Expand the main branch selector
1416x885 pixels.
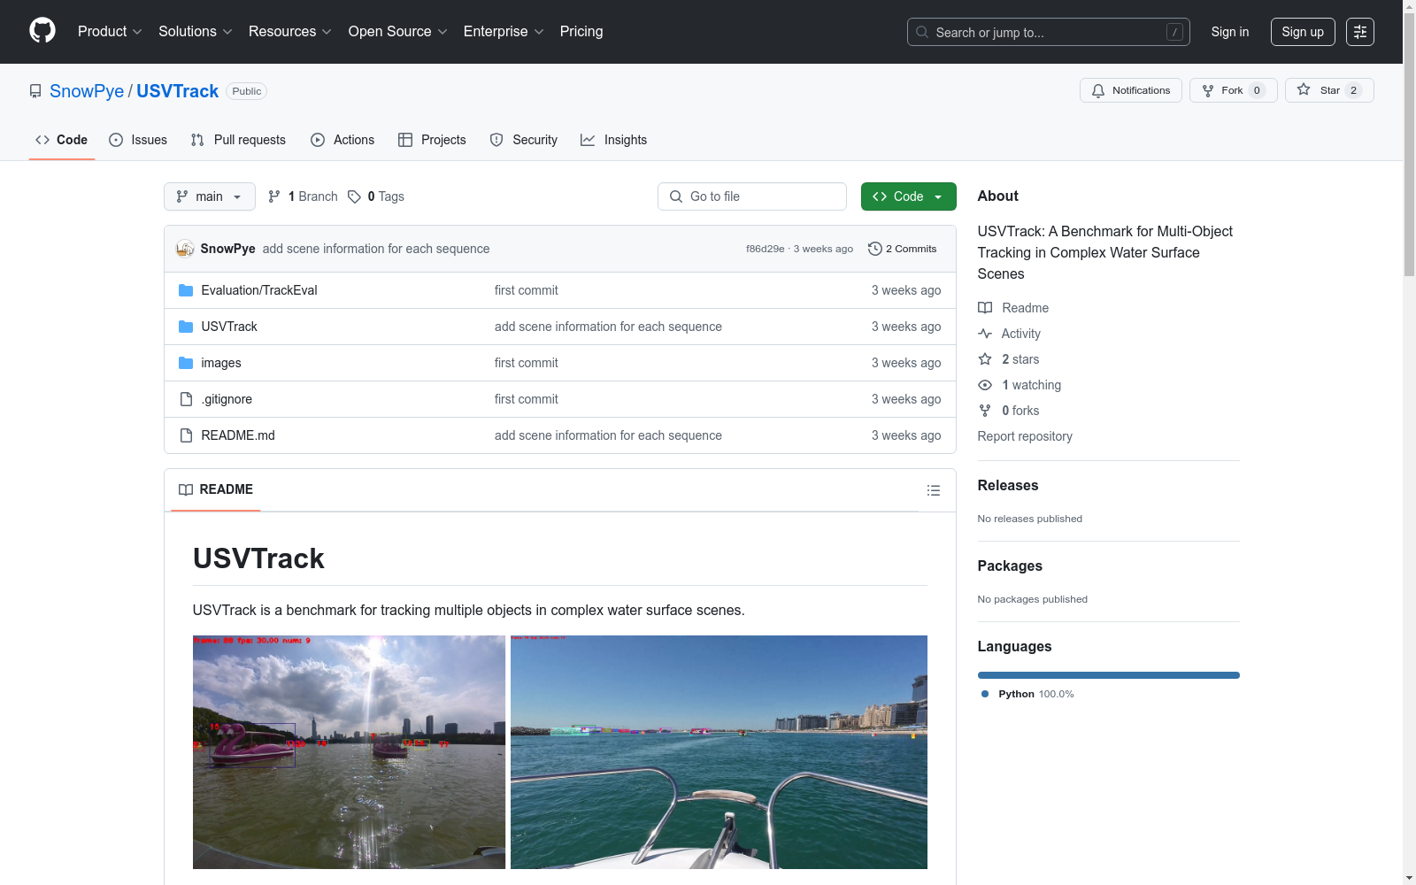pyautogui.click(x=210, y=196)
